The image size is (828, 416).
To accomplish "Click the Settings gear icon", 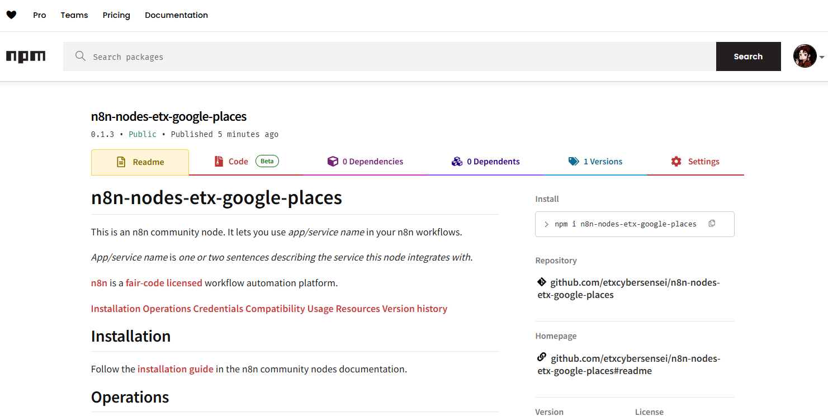I will click(676, 162).
